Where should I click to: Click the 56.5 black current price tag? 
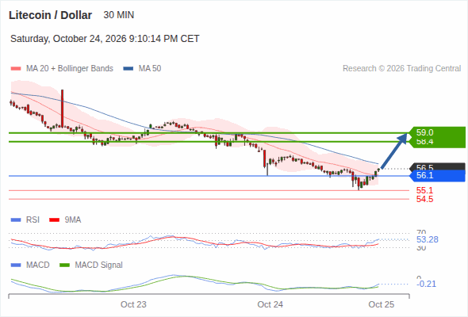438,166
